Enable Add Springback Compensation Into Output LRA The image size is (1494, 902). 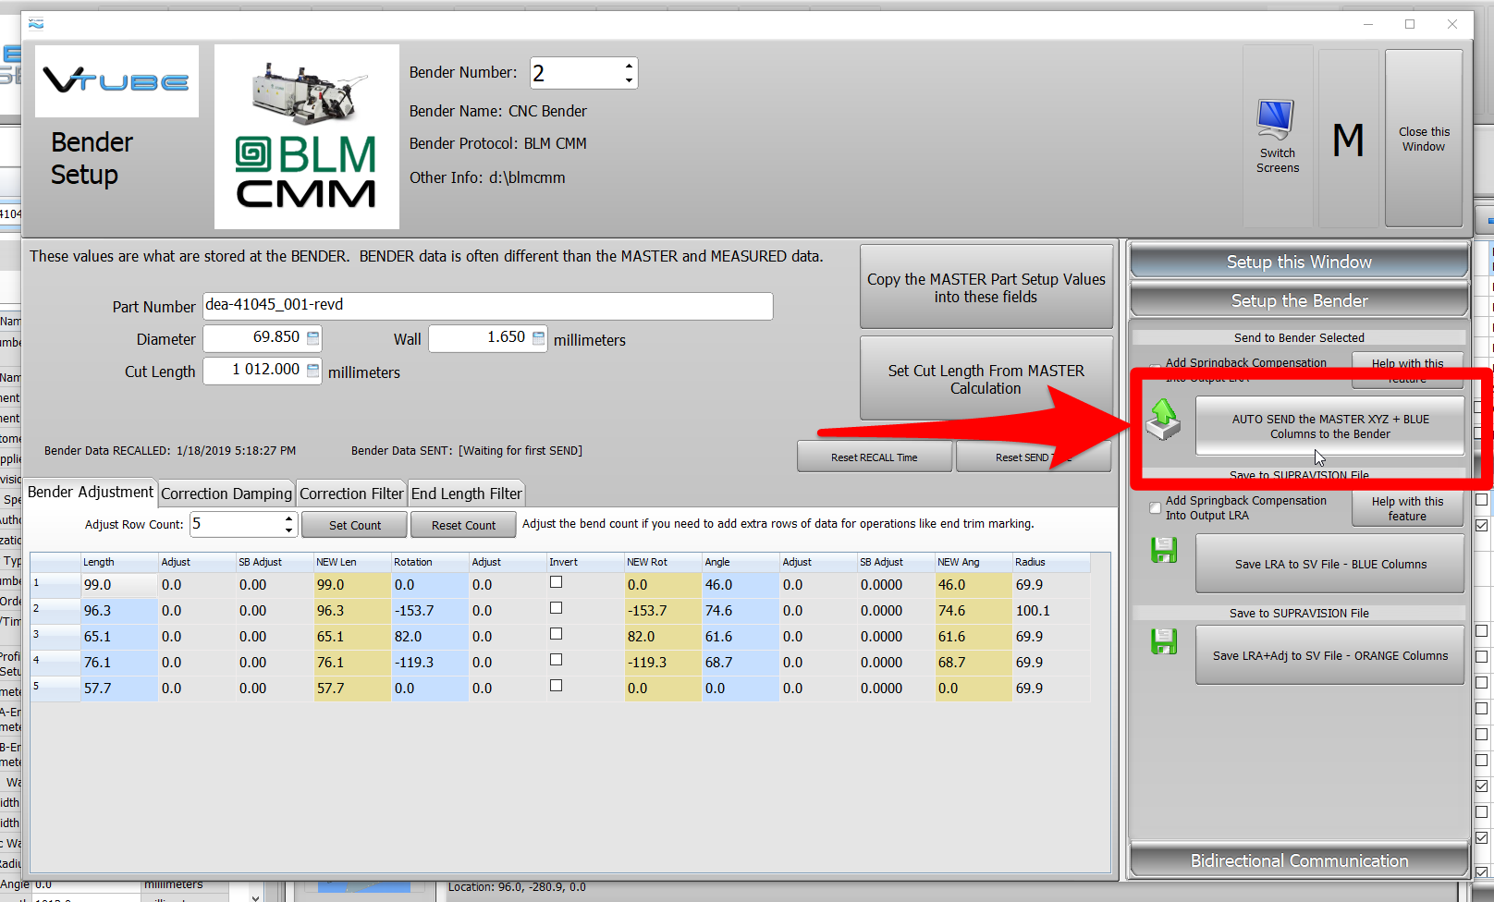pos(1155,507)
